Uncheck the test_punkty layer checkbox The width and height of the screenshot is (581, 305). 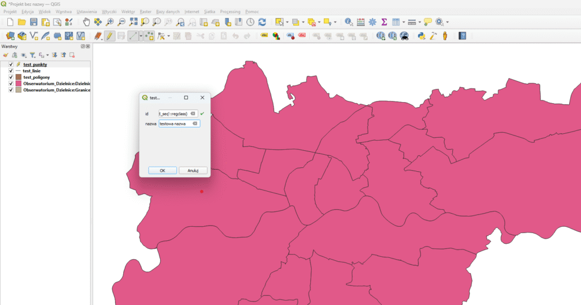coord(11,65)
